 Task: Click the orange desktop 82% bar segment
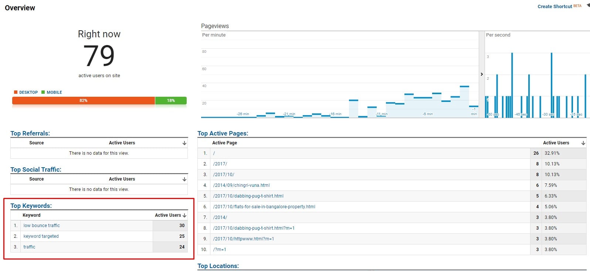coord(84,100)
